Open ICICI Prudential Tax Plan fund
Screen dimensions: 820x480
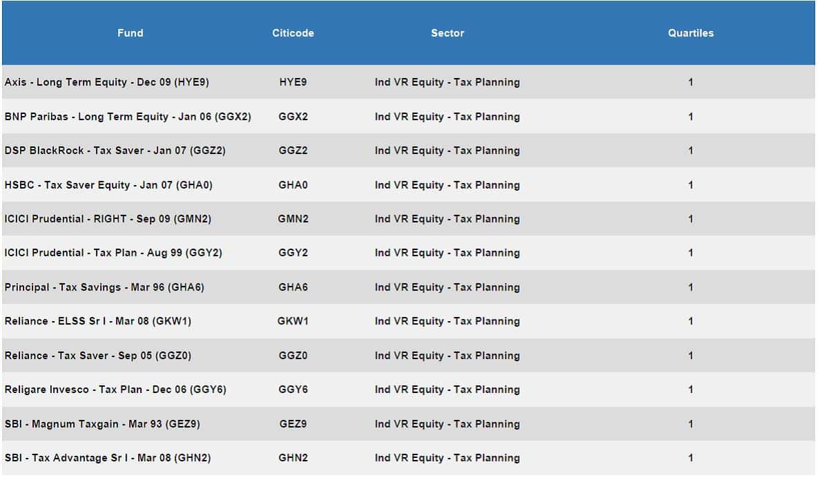coord(113,253)
